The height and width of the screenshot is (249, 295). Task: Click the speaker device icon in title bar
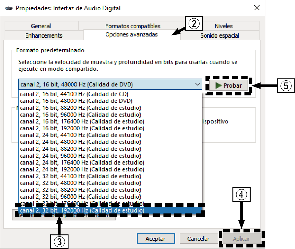(9, 8)
